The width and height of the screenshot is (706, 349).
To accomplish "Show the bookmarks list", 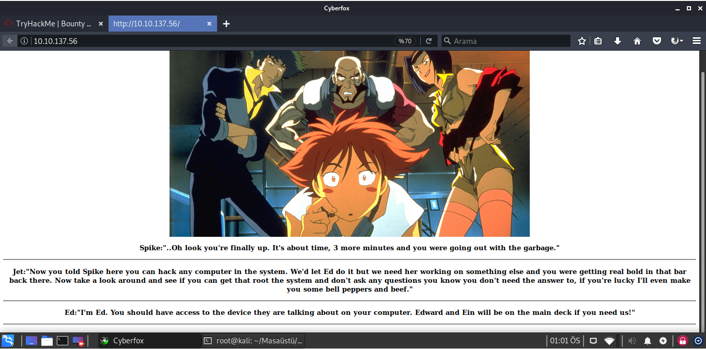I will pos(598,41).
